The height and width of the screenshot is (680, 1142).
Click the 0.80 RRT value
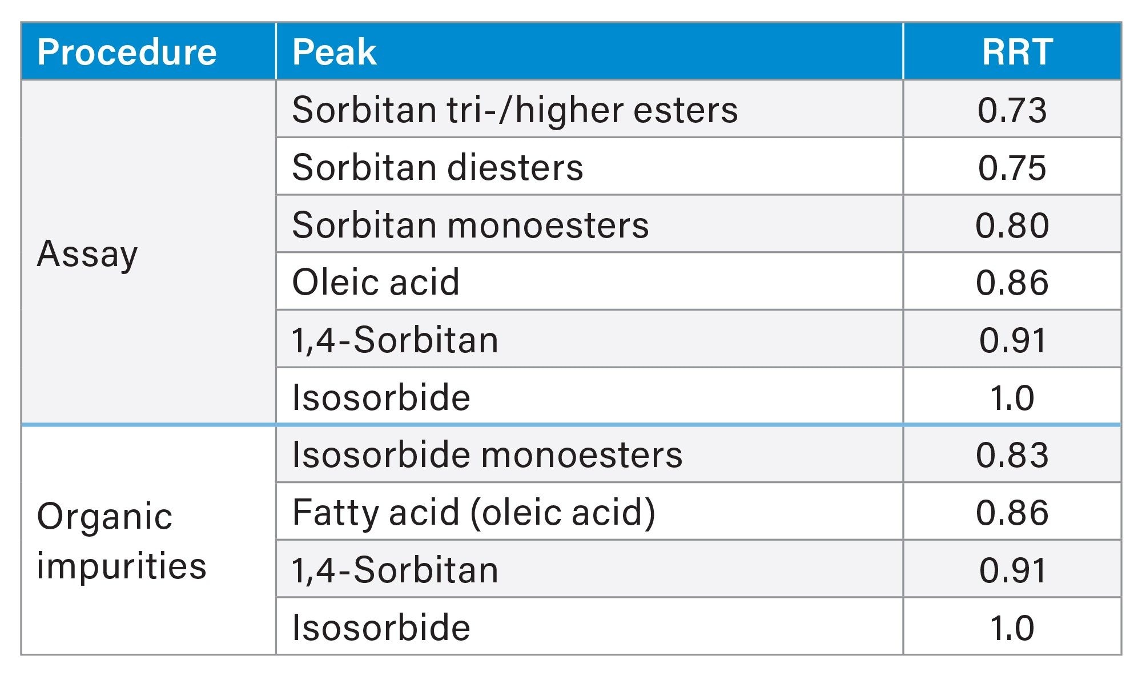[1012, 224]
